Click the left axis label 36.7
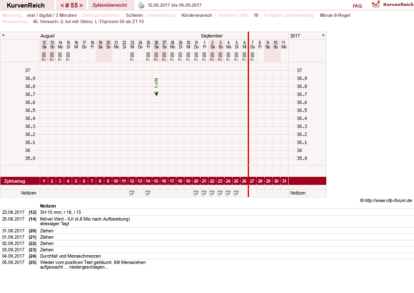This screenshot has height=293, width=414. pyautogui.click(x=30, y=94)
